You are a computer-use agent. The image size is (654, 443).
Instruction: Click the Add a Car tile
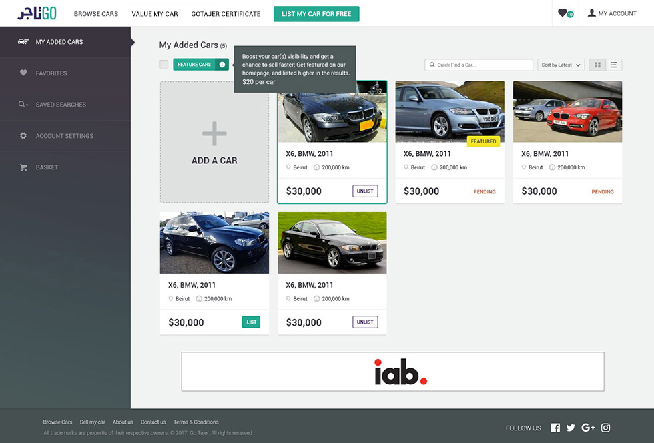coord(214,142)
